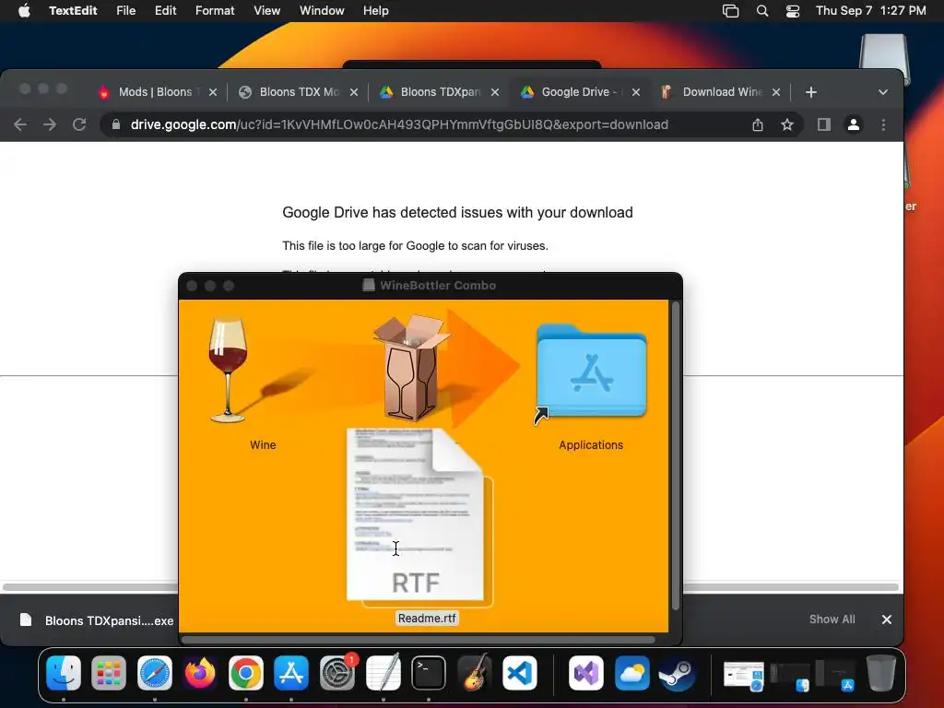Viewport: 944px width, 708px height.
Task: Open the Format menu
Action: coord(215,10)
